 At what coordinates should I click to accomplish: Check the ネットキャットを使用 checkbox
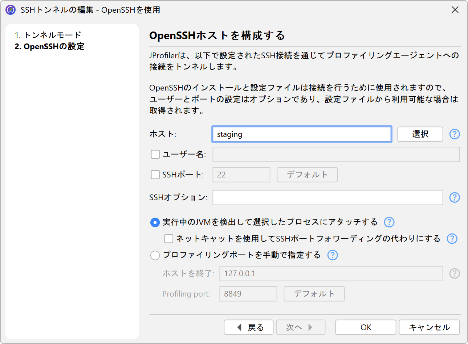coord(169,239)
